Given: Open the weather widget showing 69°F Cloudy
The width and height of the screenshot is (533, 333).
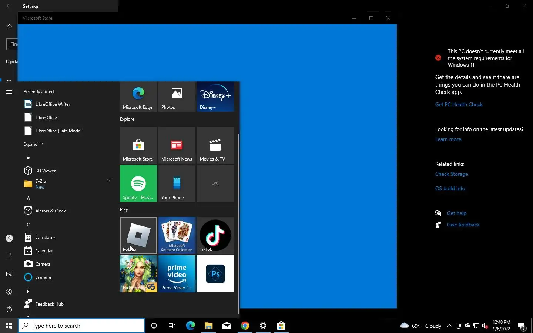Looking at the screenshot, I should (x=421, y=326).
